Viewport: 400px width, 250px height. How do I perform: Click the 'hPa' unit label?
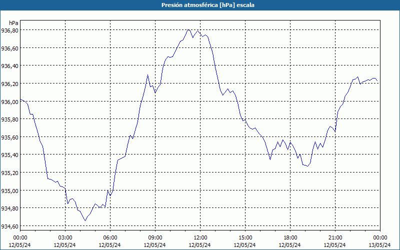[13, 23]
